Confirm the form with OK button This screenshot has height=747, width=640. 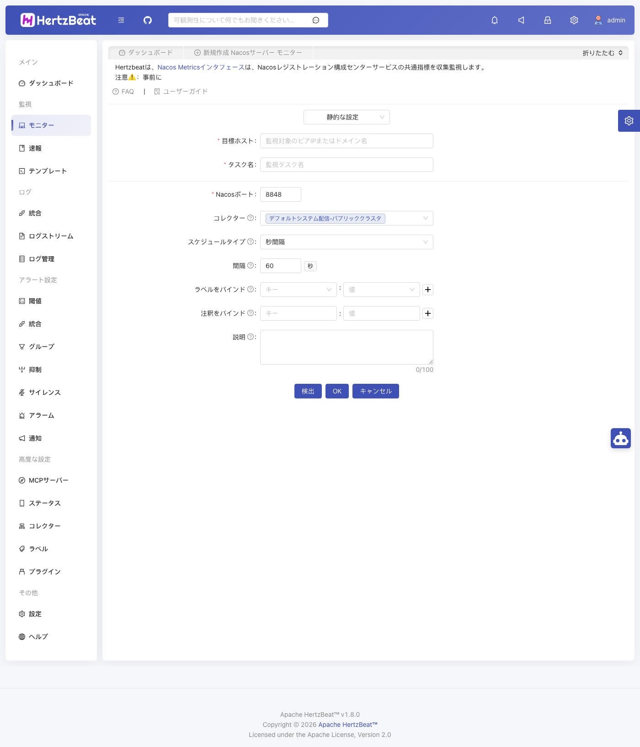337,391
